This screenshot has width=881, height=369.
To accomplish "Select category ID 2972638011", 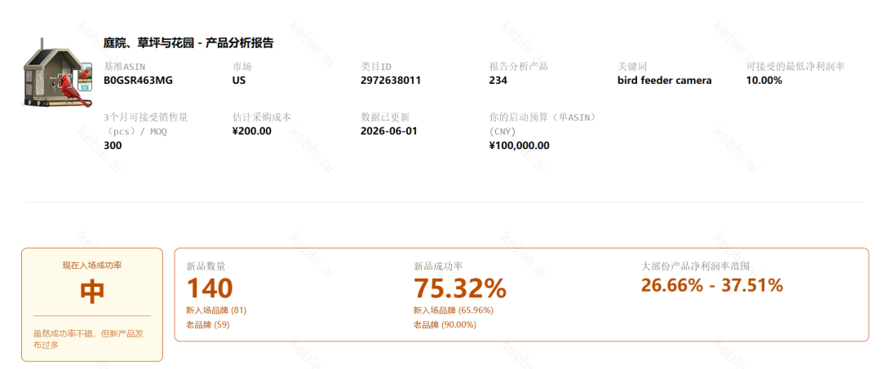I will click(391, 80).
